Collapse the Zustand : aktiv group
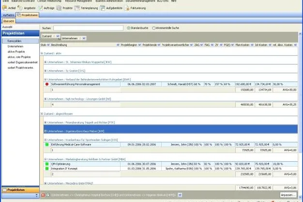Screen dimensions: 303x202 click(x=42, y=53)
